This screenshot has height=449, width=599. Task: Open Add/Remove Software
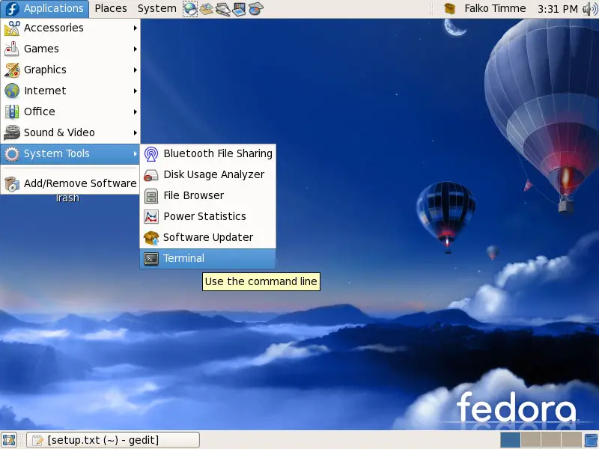pyautogui.click(x=70, y=183)
